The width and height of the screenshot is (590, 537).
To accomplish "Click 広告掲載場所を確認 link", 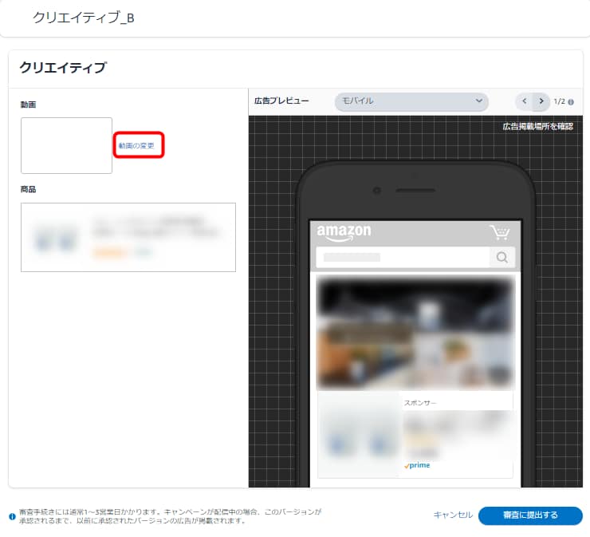I will click(537, 126).
